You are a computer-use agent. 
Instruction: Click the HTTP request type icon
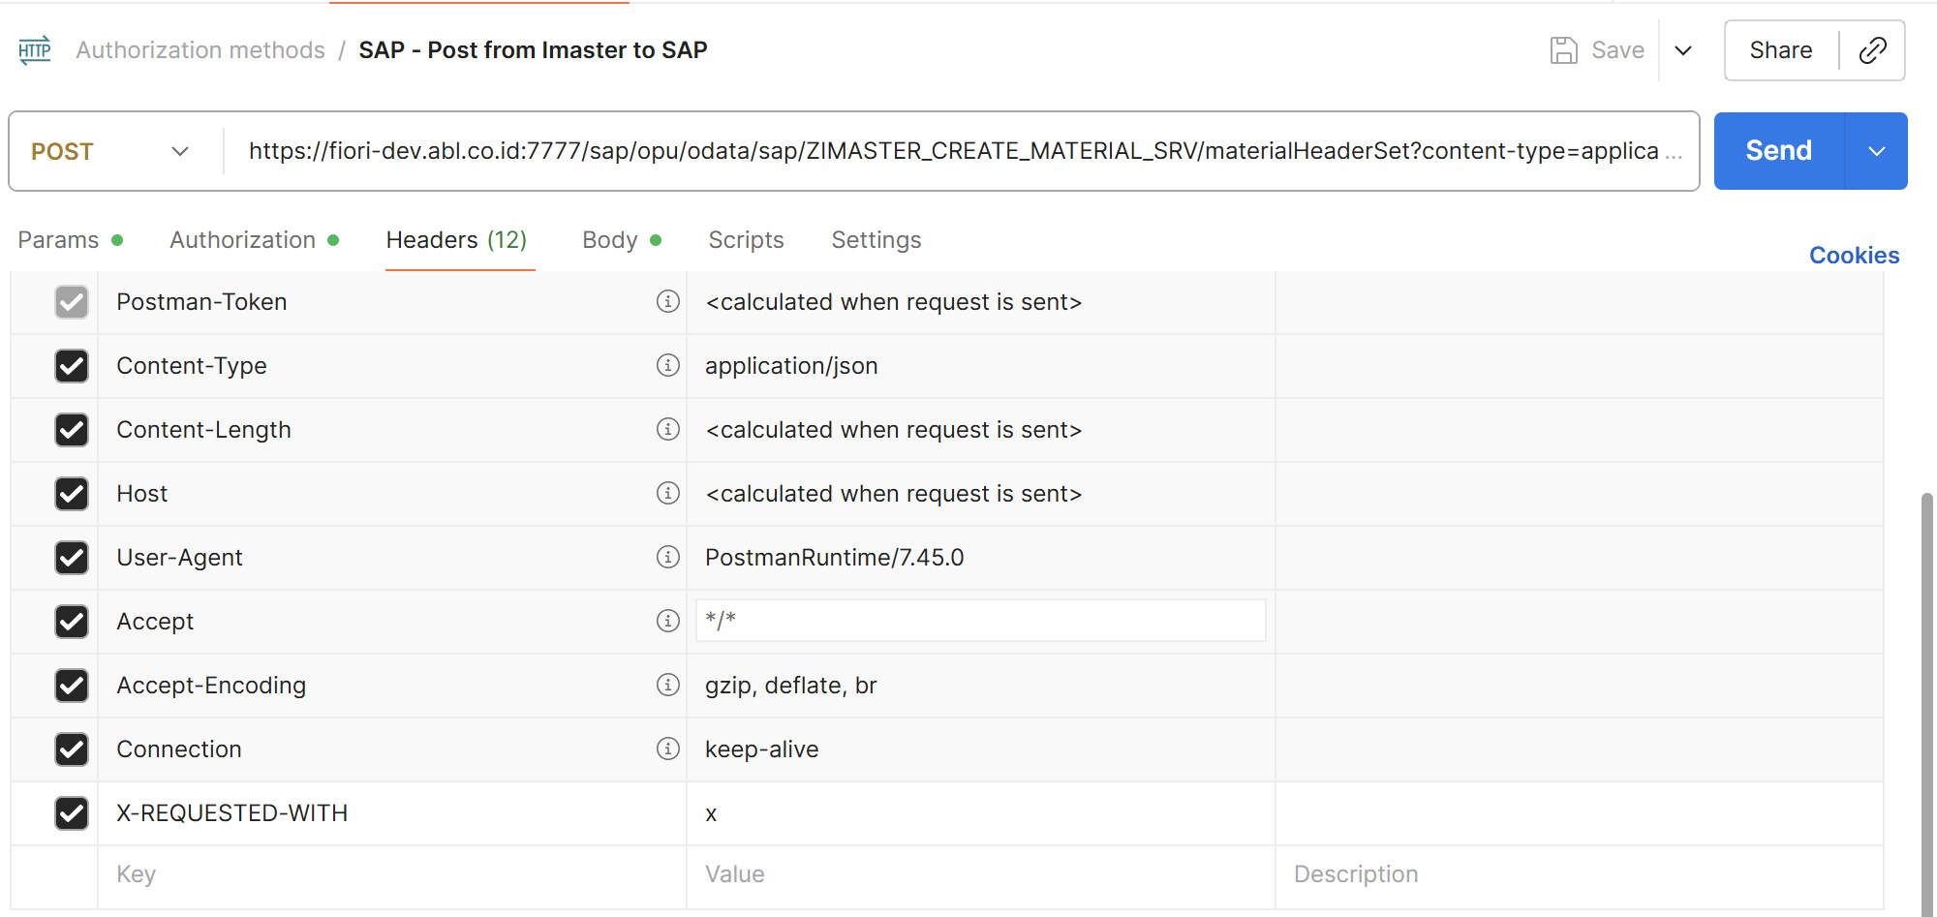(35, 50)
